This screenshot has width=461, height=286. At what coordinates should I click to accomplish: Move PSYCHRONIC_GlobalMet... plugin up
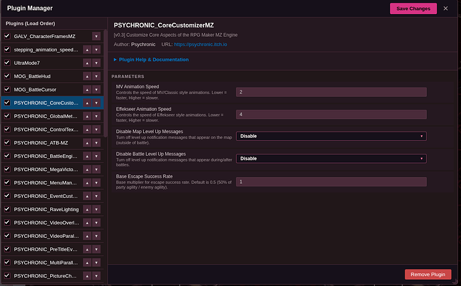87,116
